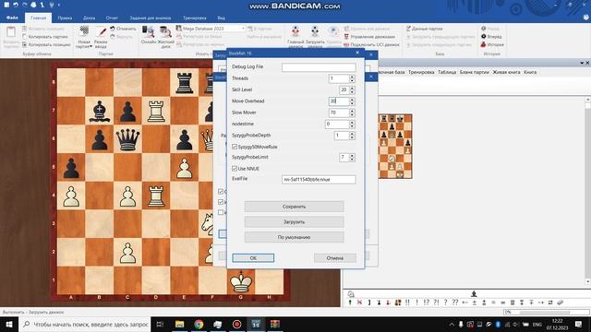Click the EvalFile input field
The height and width of the screenshot is (332, 591).
[319, 180]
